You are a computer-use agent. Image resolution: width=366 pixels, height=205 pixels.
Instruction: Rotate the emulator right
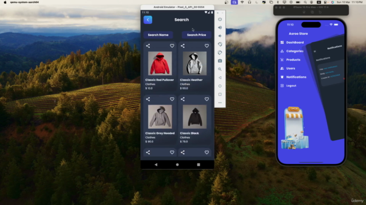pos(220,52)
